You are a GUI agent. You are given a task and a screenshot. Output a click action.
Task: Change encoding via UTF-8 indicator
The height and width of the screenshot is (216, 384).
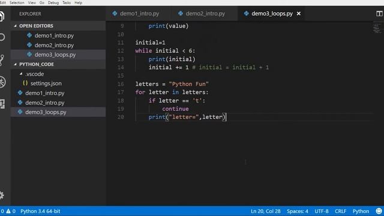322,211
